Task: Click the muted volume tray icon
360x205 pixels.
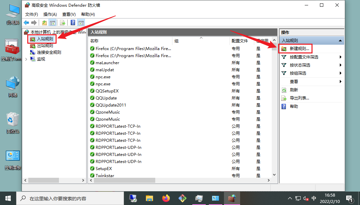Action: coord(305,198)
